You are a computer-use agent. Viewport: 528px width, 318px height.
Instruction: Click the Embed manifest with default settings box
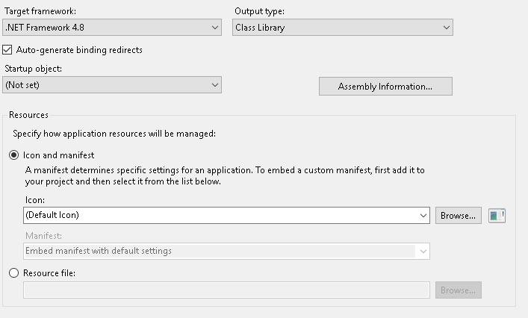[x=226, y=252]
